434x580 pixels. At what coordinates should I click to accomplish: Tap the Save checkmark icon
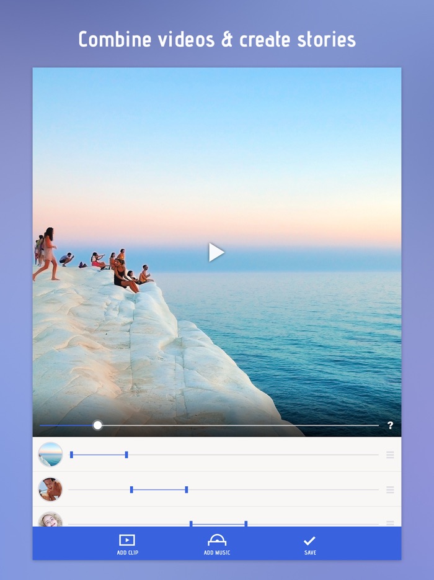309,541
